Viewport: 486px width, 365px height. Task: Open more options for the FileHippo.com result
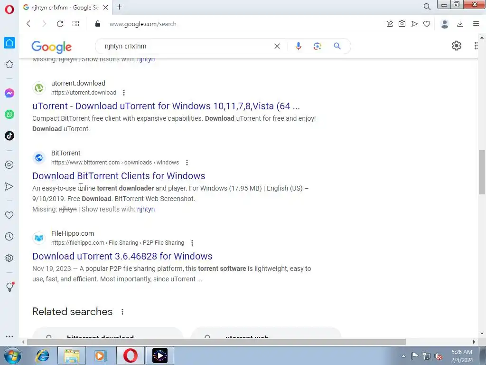192,243
